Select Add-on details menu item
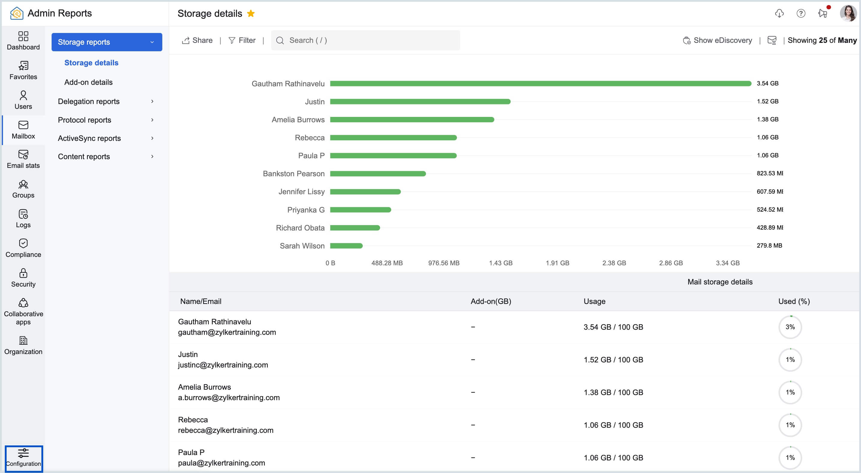 click(88, 82)
